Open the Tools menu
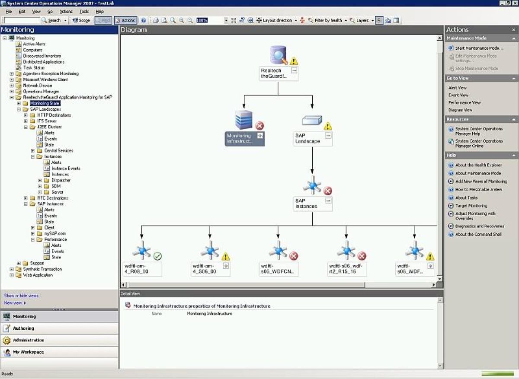Viewport: 519px width, 379px height. (83, 11)
